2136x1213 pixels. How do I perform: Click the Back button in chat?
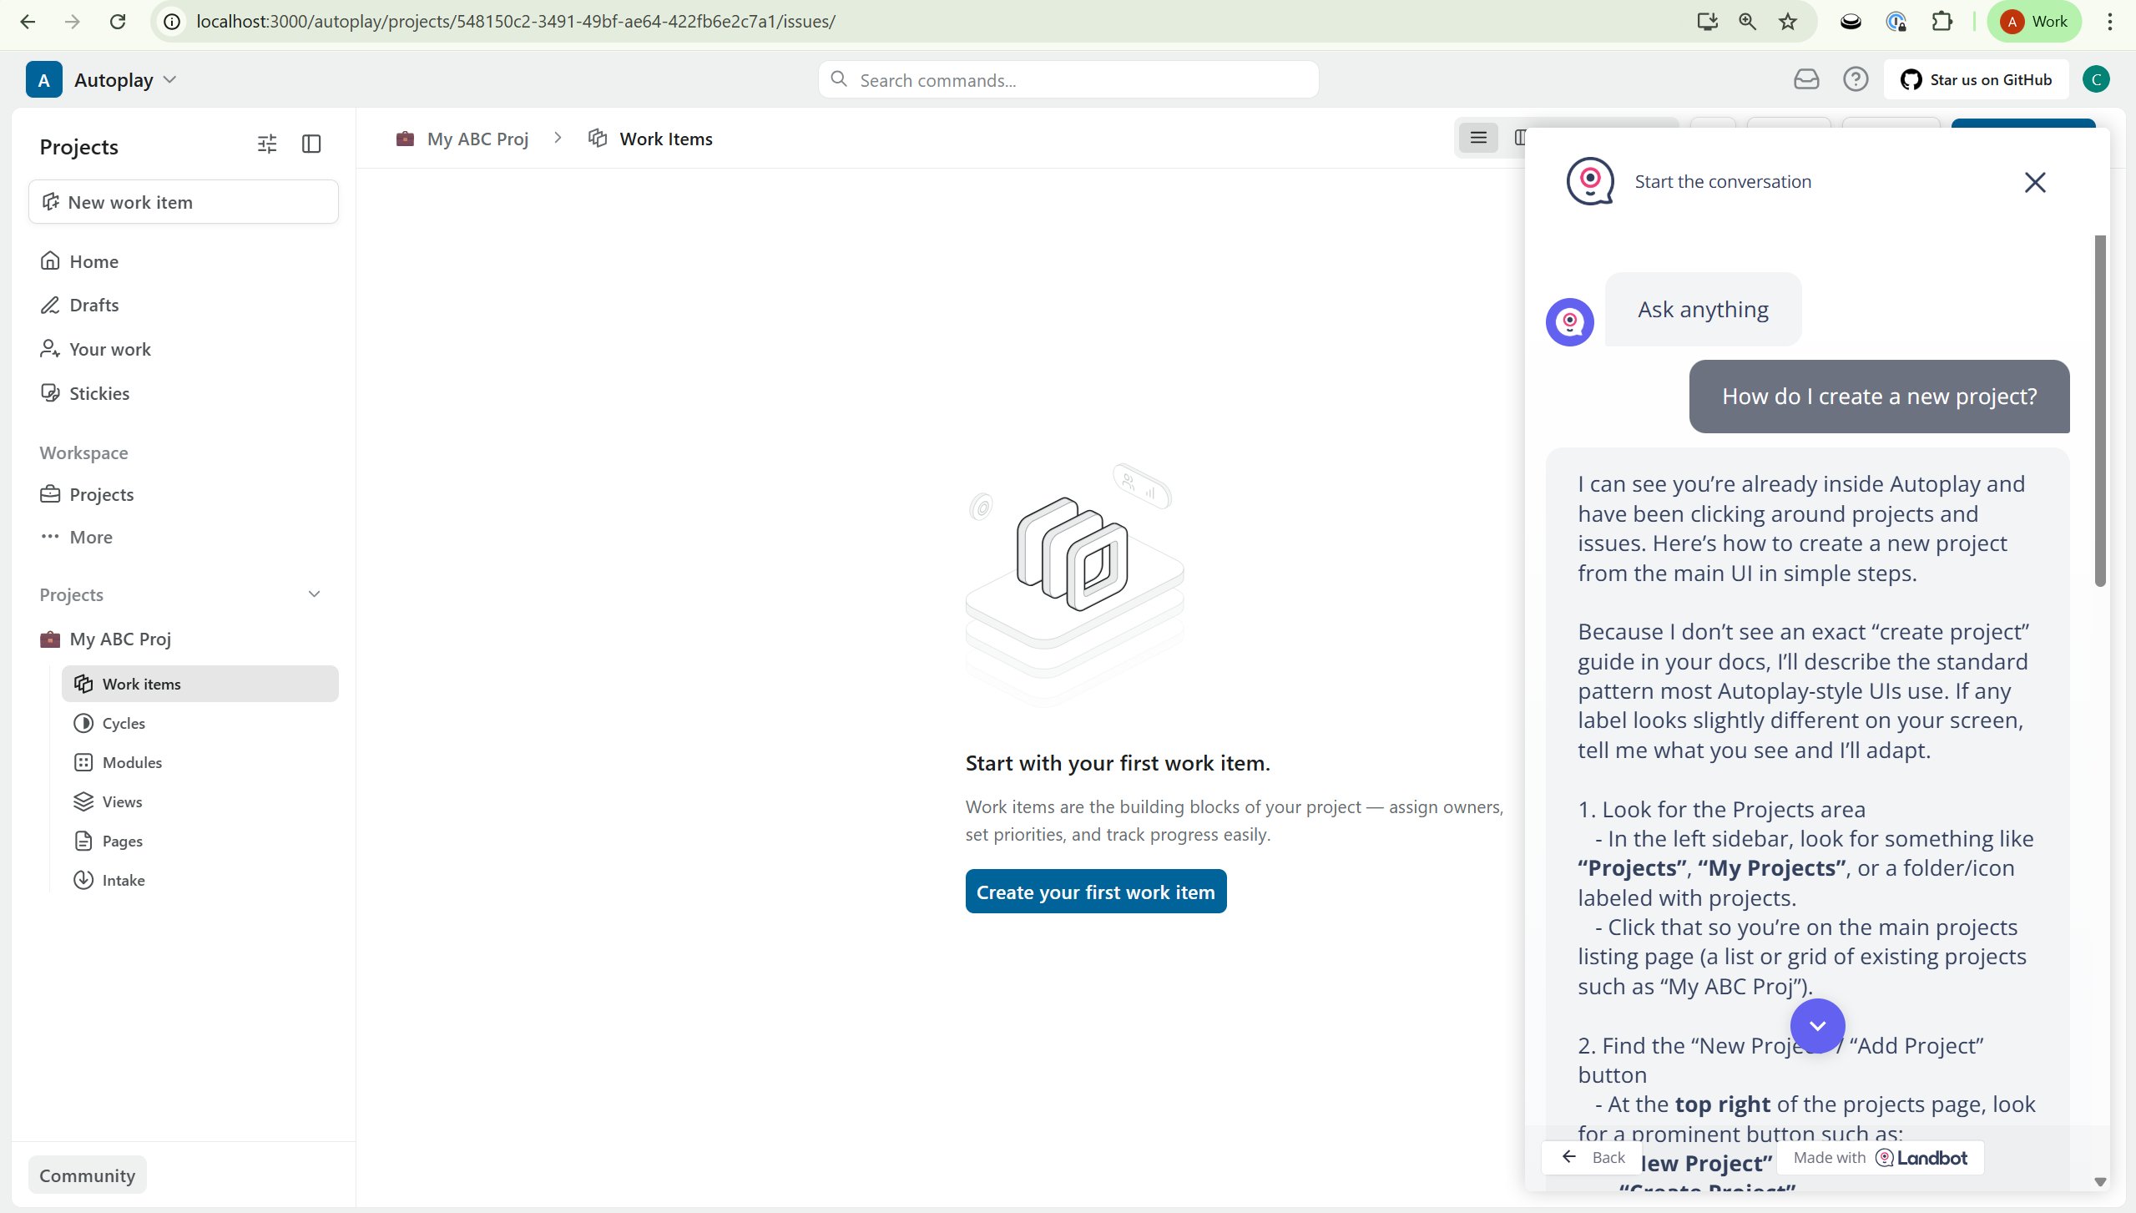point(1593,1157)
